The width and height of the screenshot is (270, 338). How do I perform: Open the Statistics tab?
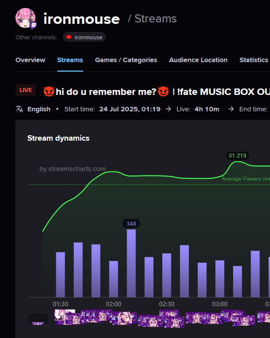(x=254, y=60)
